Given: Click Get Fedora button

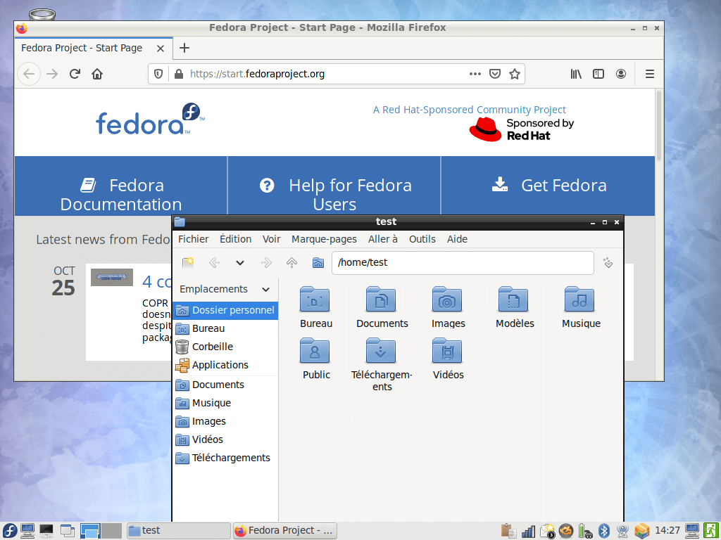Looking at the screenshot, I should [549, 186].
